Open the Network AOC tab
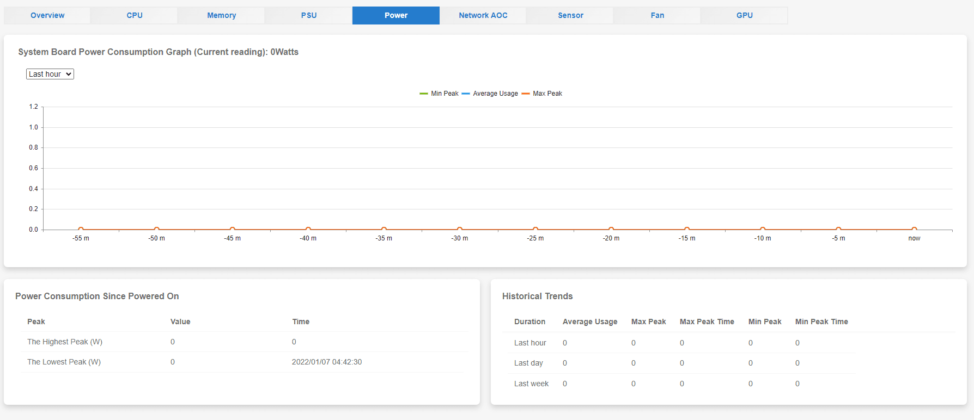The width and height of the screenshot is (974, 420). click(483, 15)
